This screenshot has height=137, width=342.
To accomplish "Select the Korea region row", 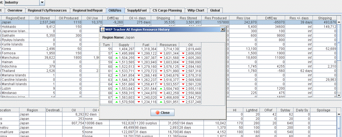I will point(169,49).
